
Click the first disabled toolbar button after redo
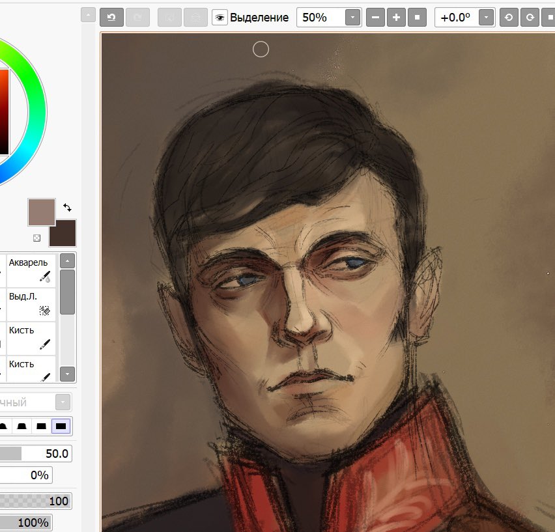pos(169,17)
